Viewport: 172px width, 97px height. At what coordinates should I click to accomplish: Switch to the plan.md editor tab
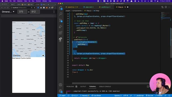(x=88, y=7)
